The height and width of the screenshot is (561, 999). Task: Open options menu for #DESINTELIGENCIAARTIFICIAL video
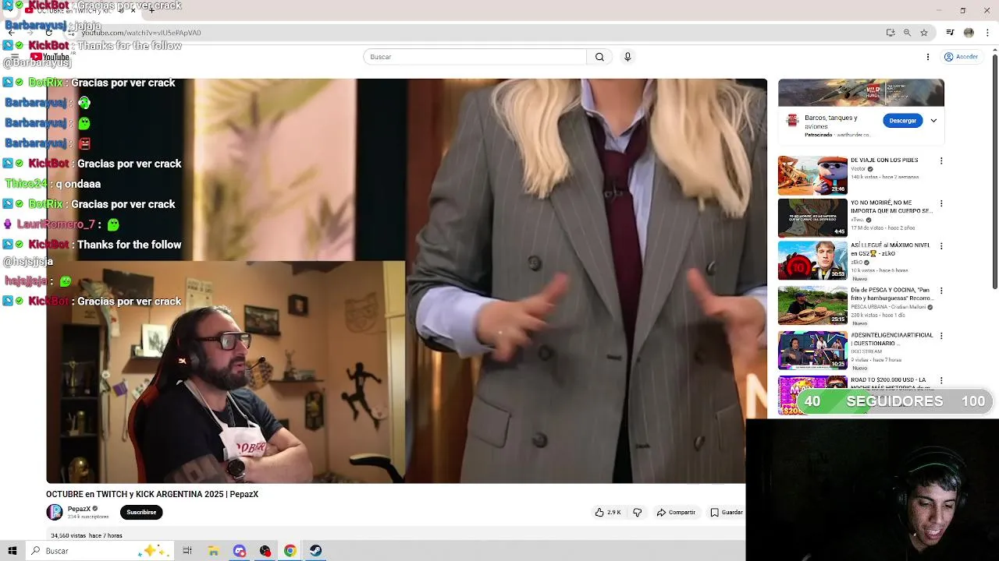click(x=941, y=336)
